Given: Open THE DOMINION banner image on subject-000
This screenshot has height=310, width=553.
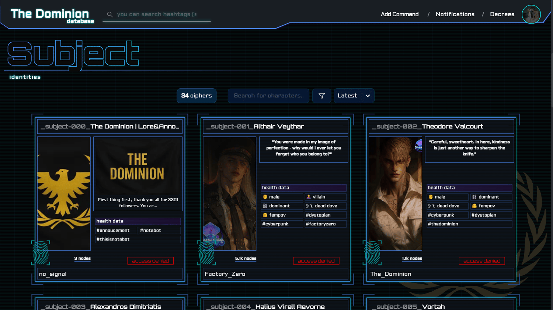Looking at the screenshot, I should (138, 166).
